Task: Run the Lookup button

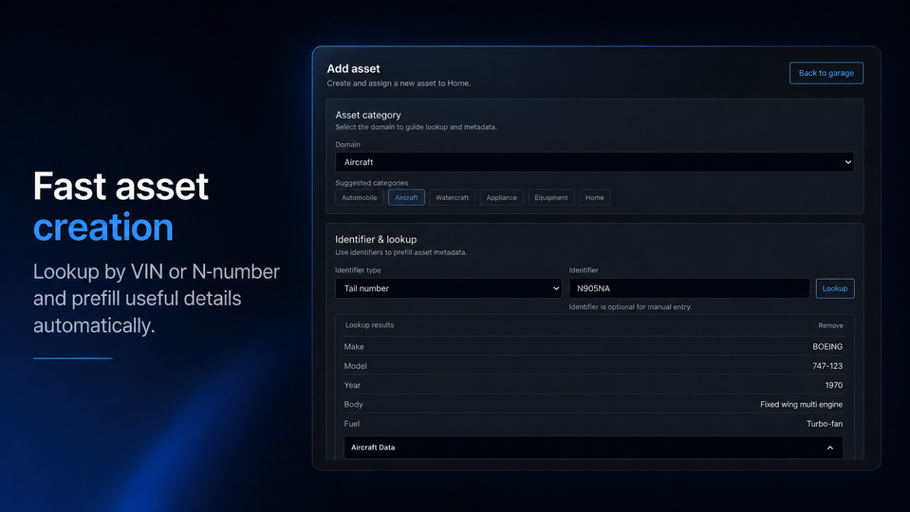Action: [834, 288]
